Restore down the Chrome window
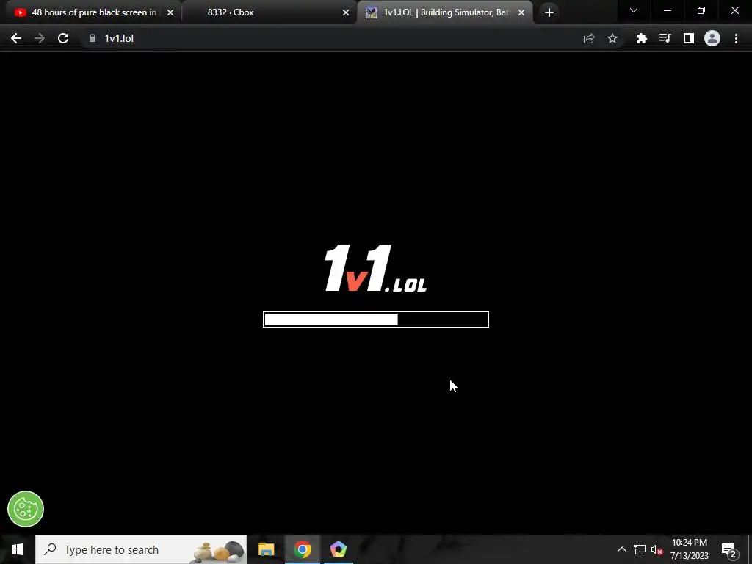 click(x=701, y=10)
